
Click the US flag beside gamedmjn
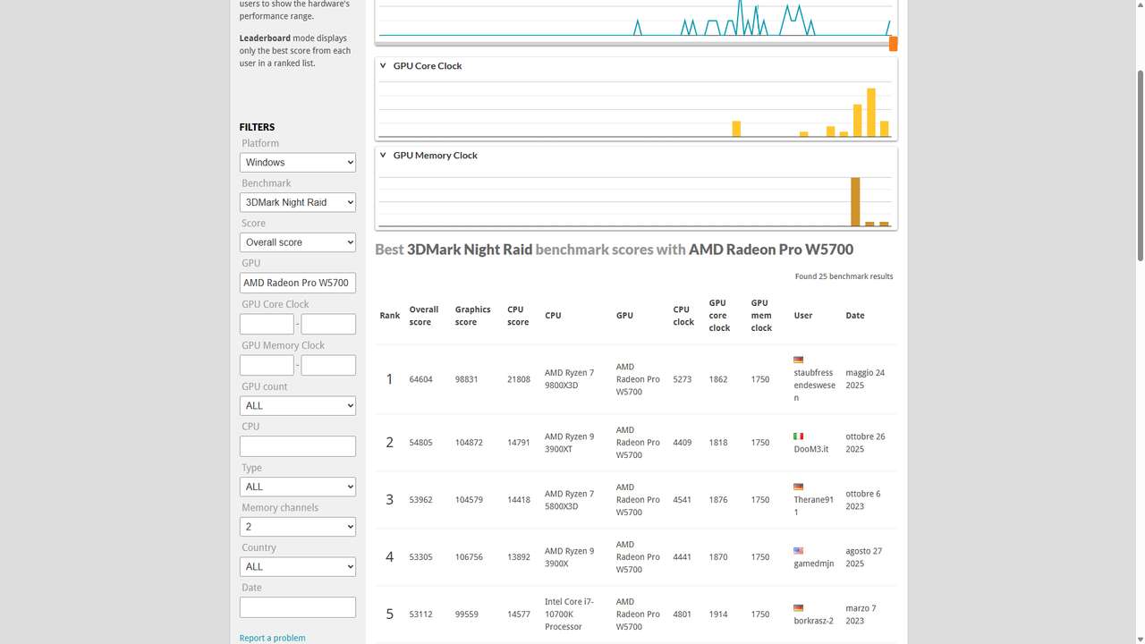(798, 550)
